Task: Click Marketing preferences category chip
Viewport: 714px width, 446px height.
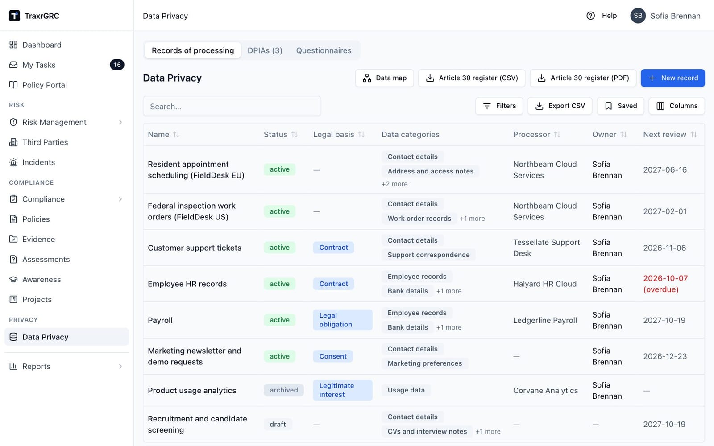Action: pyautogui.click(x=425, y=363)
